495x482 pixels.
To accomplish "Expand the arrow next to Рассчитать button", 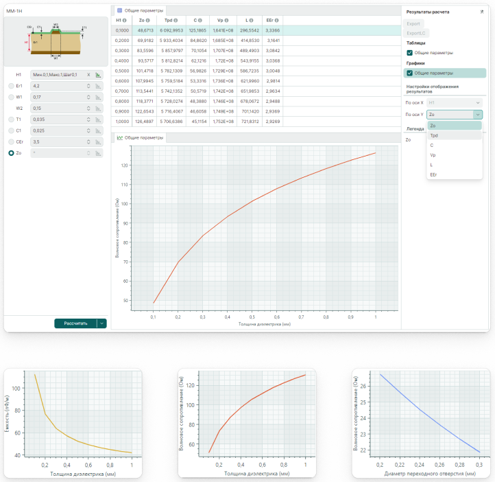I will point(102,323).
